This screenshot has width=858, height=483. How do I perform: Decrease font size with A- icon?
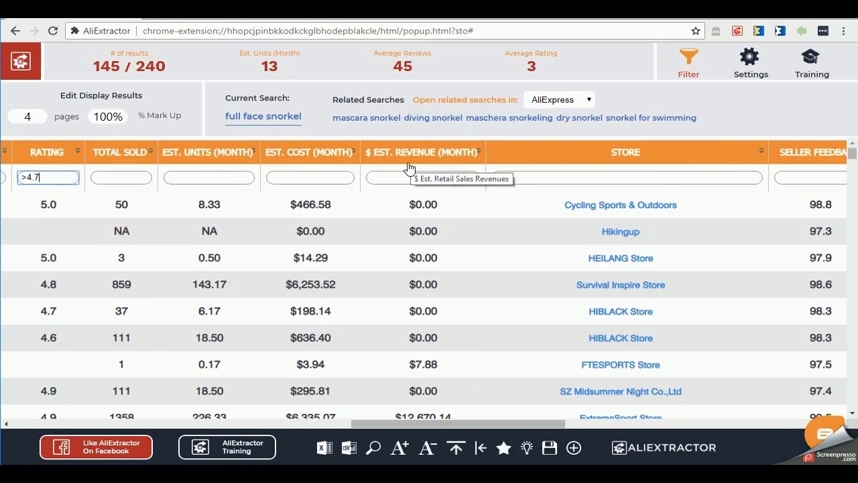(x=428, y=448)
